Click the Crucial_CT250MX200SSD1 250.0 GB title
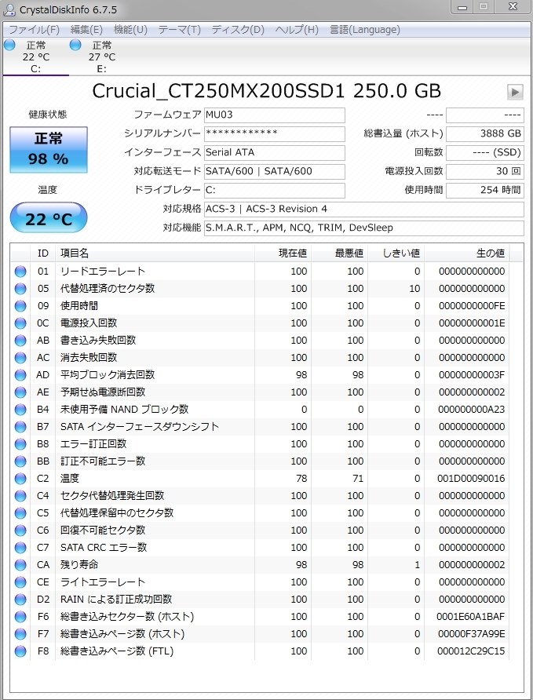This screenshot has width=533, height=700. 267,91
